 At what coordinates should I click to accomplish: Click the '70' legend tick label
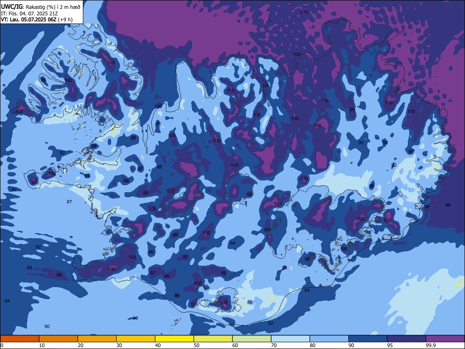pyautogui.click(x=274, y=345)
